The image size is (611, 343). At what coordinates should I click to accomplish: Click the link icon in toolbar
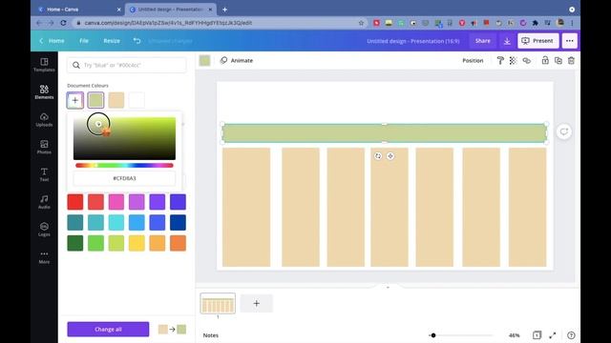click(x=526, y=61)
